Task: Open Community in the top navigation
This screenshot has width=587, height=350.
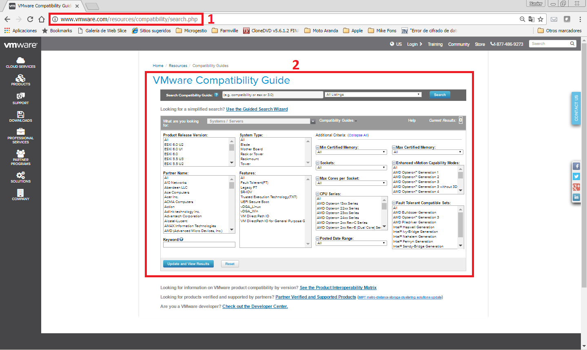Action: pyautogui.click(x=459, y=44)
